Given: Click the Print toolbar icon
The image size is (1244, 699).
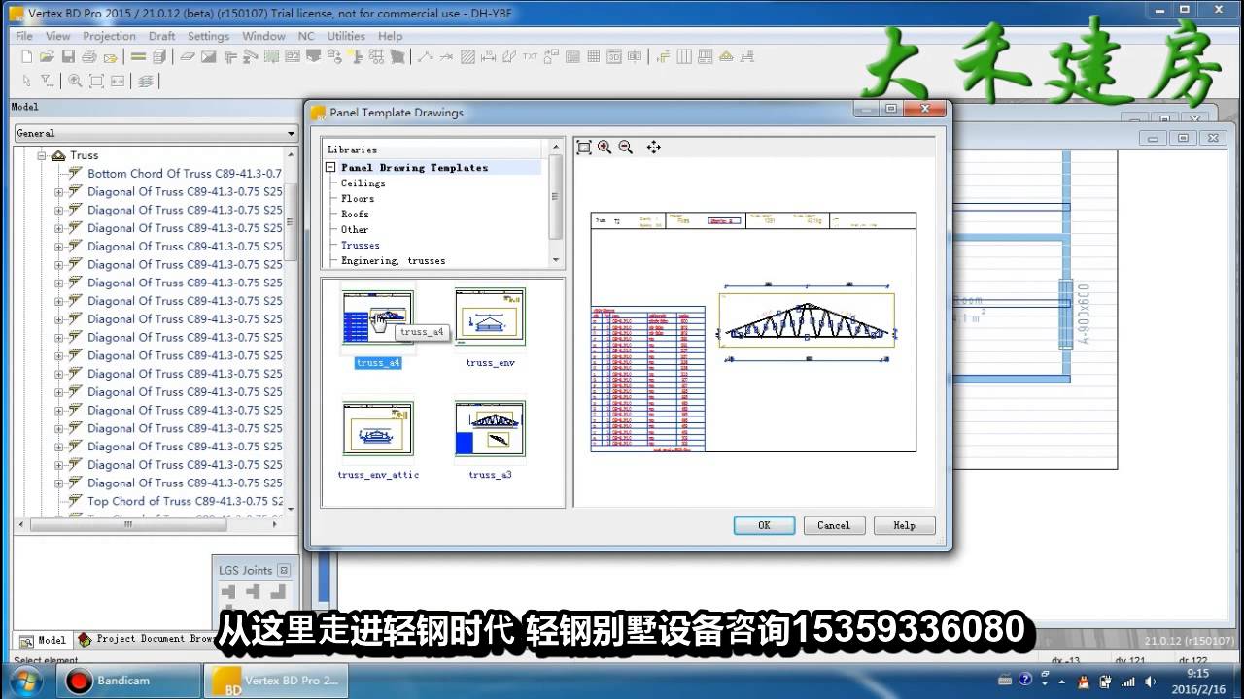Looking at the screenshot, I should coord(88,57).
